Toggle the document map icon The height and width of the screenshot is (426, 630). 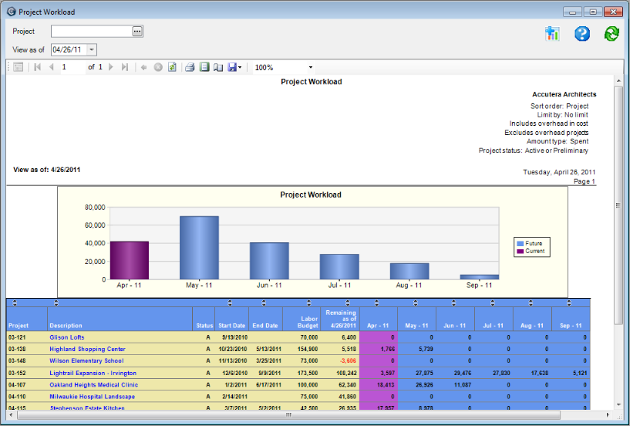click(19, 67)
